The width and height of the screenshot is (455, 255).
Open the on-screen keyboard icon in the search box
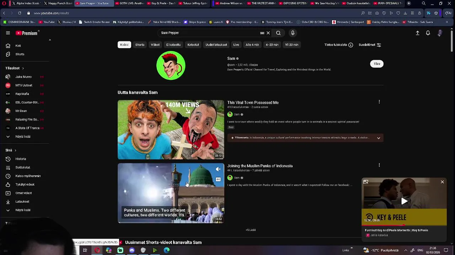(262, 33)
